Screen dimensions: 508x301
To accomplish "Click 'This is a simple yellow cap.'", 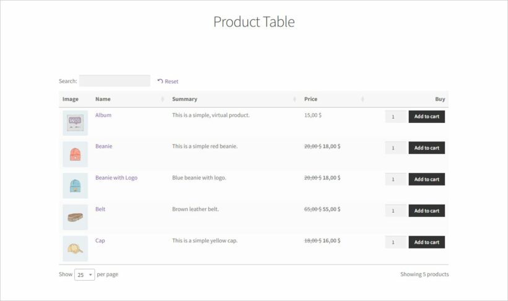I will [x=205, y=240].
